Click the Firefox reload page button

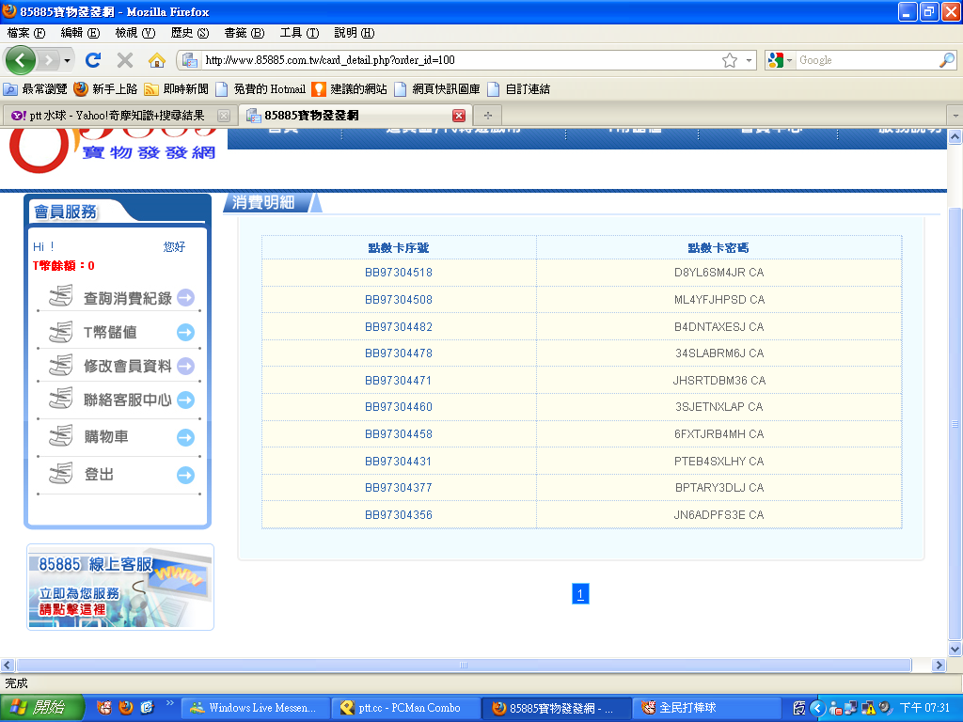[x=92, y=60]
